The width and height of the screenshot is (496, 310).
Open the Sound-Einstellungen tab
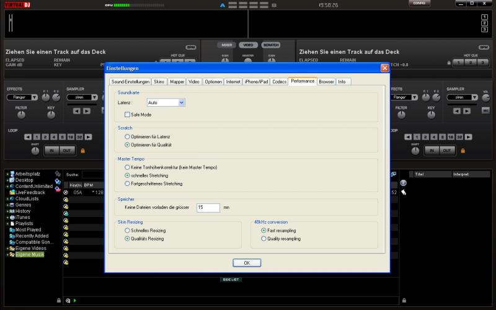[130, 82]
